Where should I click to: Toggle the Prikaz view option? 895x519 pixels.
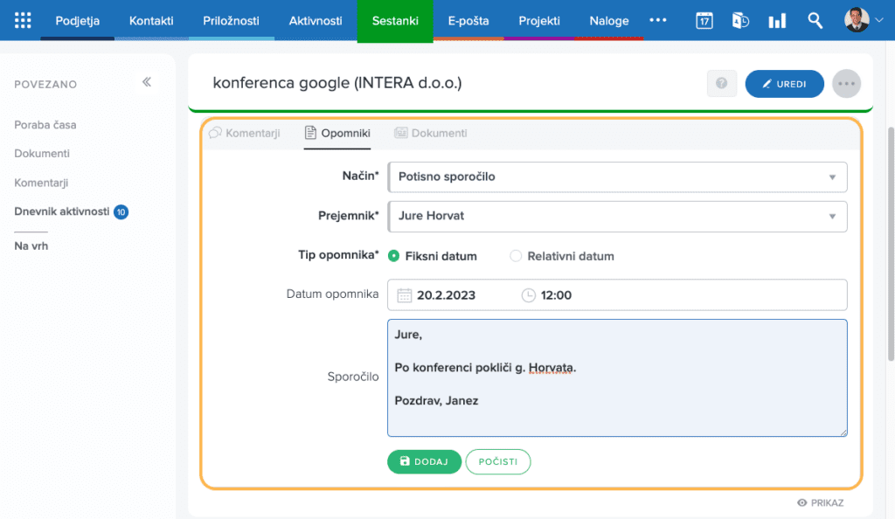click(x=820, y=502)
